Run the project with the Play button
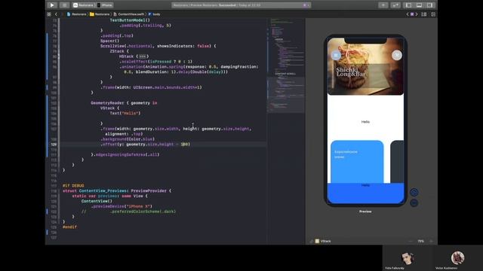The height and width of the screenshot is (271, 483). click(52, 5)
